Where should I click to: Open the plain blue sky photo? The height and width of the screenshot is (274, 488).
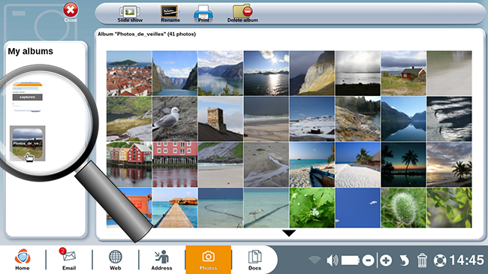[x=358, y=208]
